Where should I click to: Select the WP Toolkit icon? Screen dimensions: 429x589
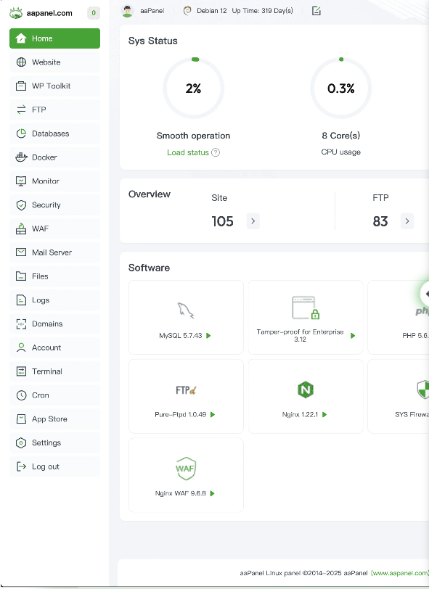(x=21, y=86)
